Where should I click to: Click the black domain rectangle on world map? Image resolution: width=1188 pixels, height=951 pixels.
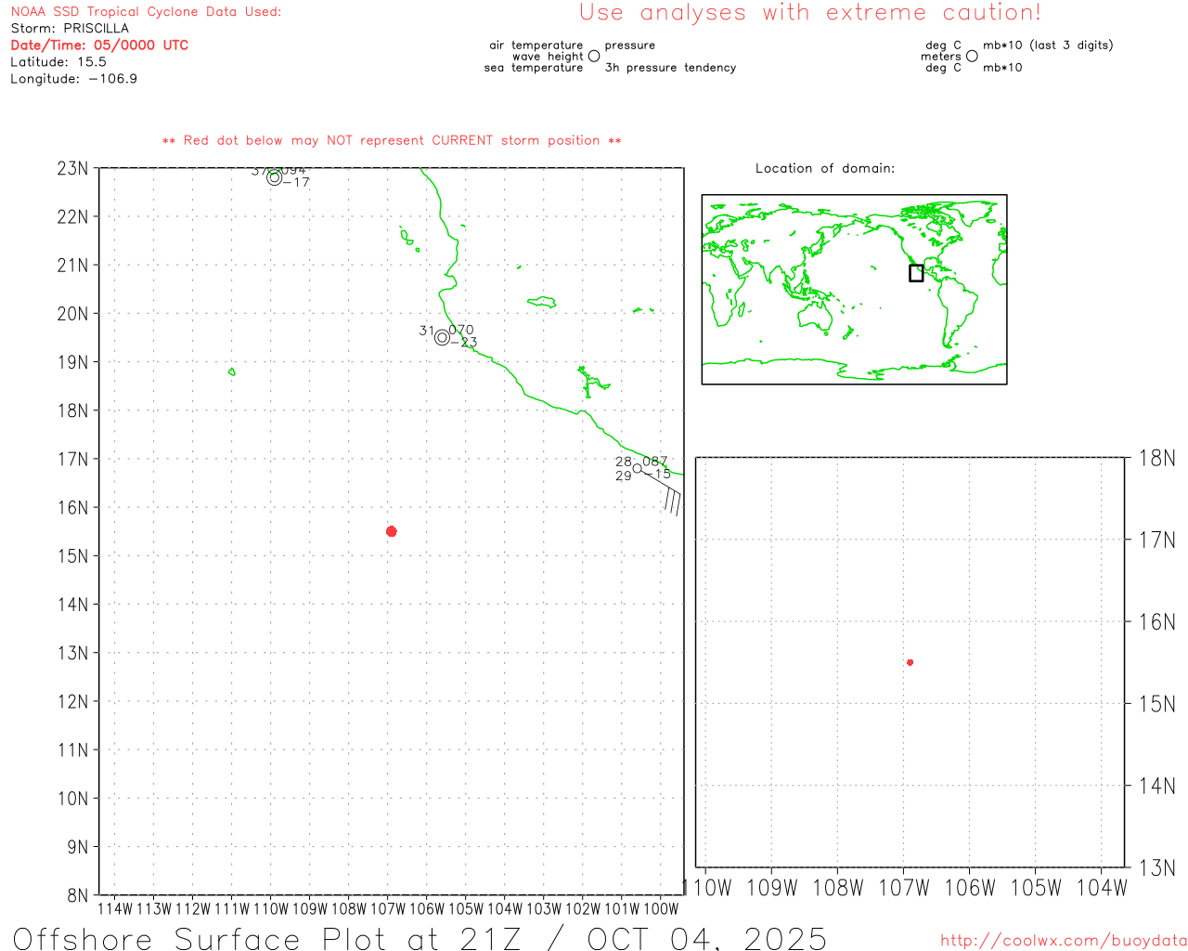[916, 273]
